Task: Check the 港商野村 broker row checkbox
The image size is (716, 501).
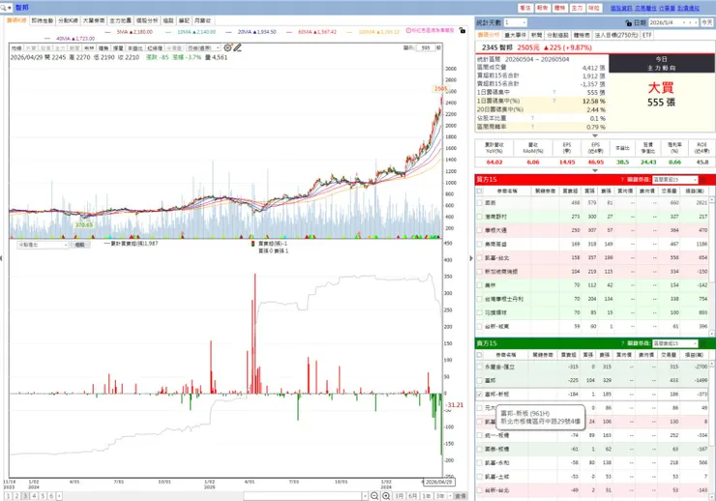Action: (x=479, y=217)
